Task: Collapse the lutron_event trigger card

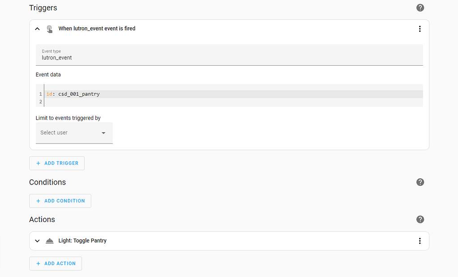Action: (37, 29)
